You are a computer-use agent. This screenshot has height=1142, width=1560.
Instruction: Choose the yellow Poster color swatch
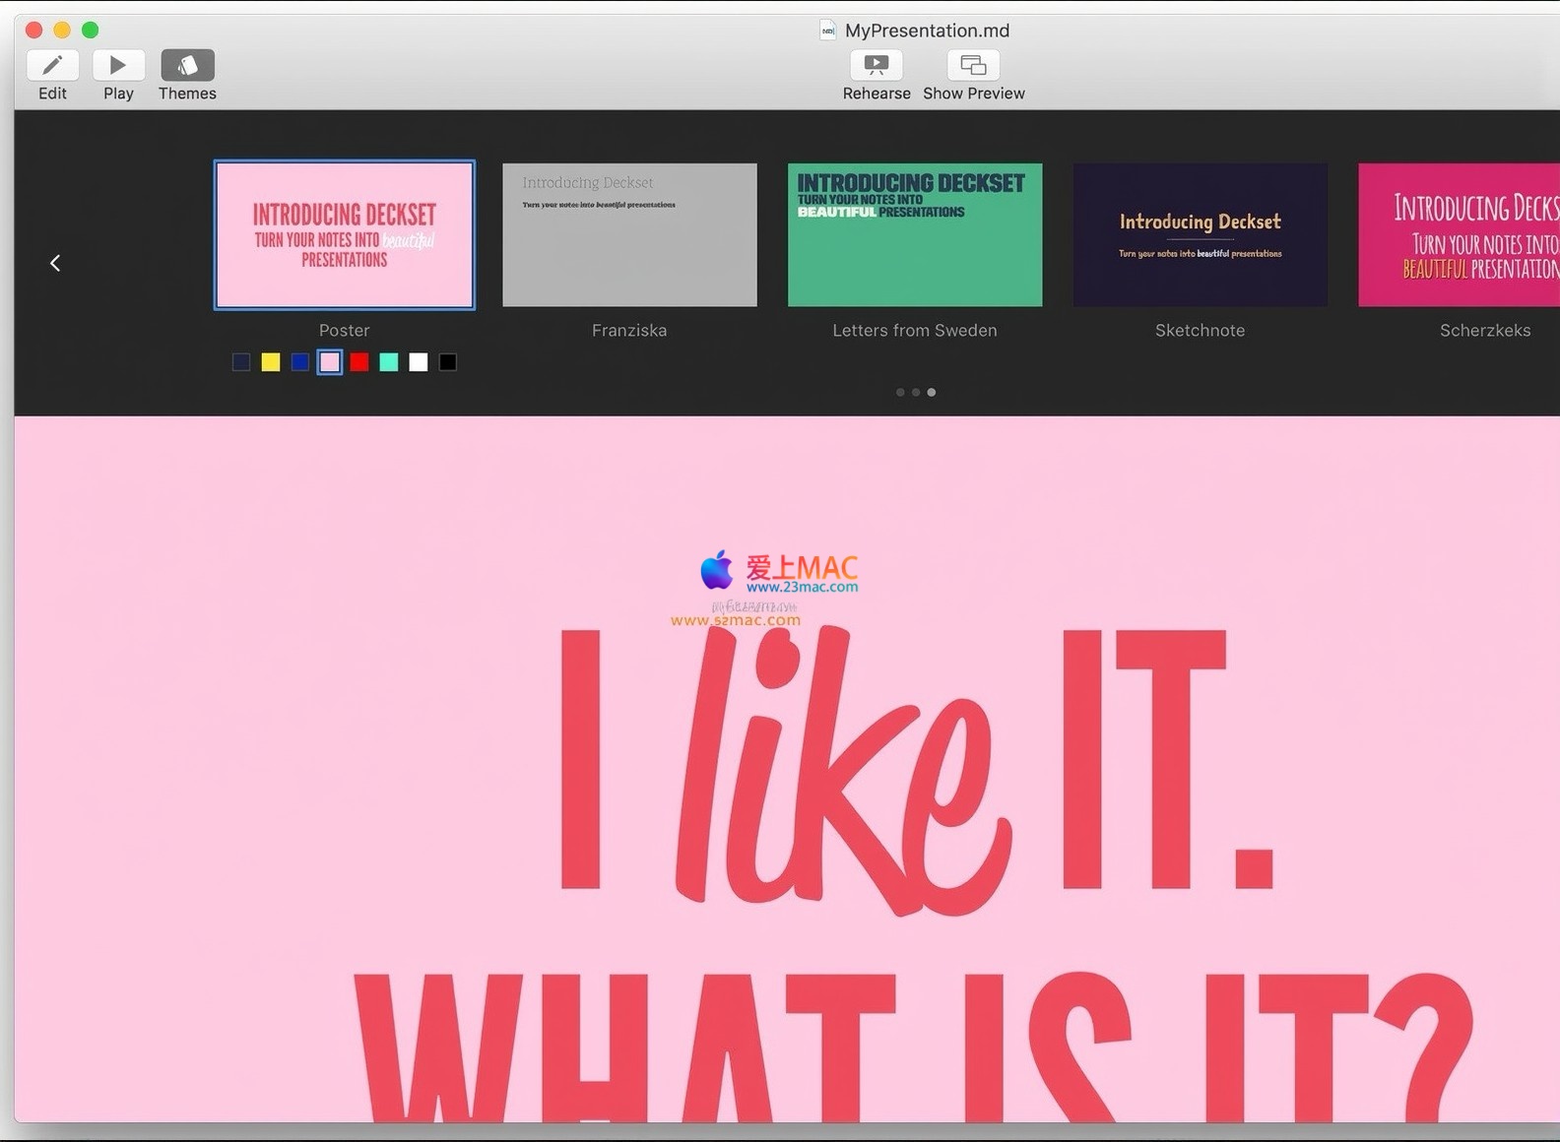pos(271,362)
